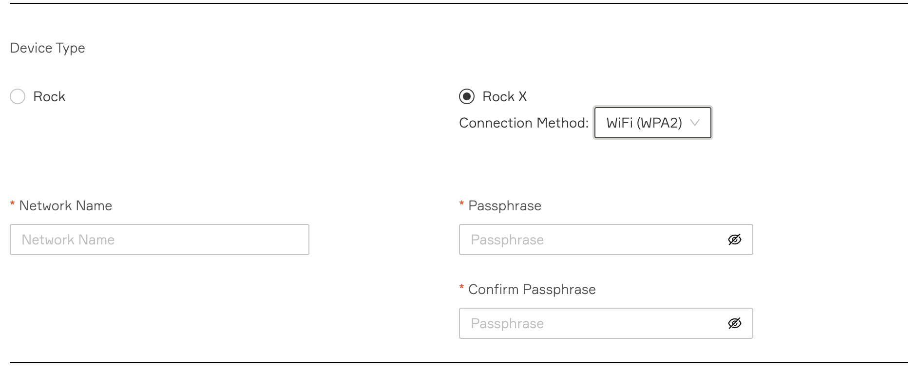Select the Rock X radio button
Viewport: 917px width, 370px height.
coord(466,96)
